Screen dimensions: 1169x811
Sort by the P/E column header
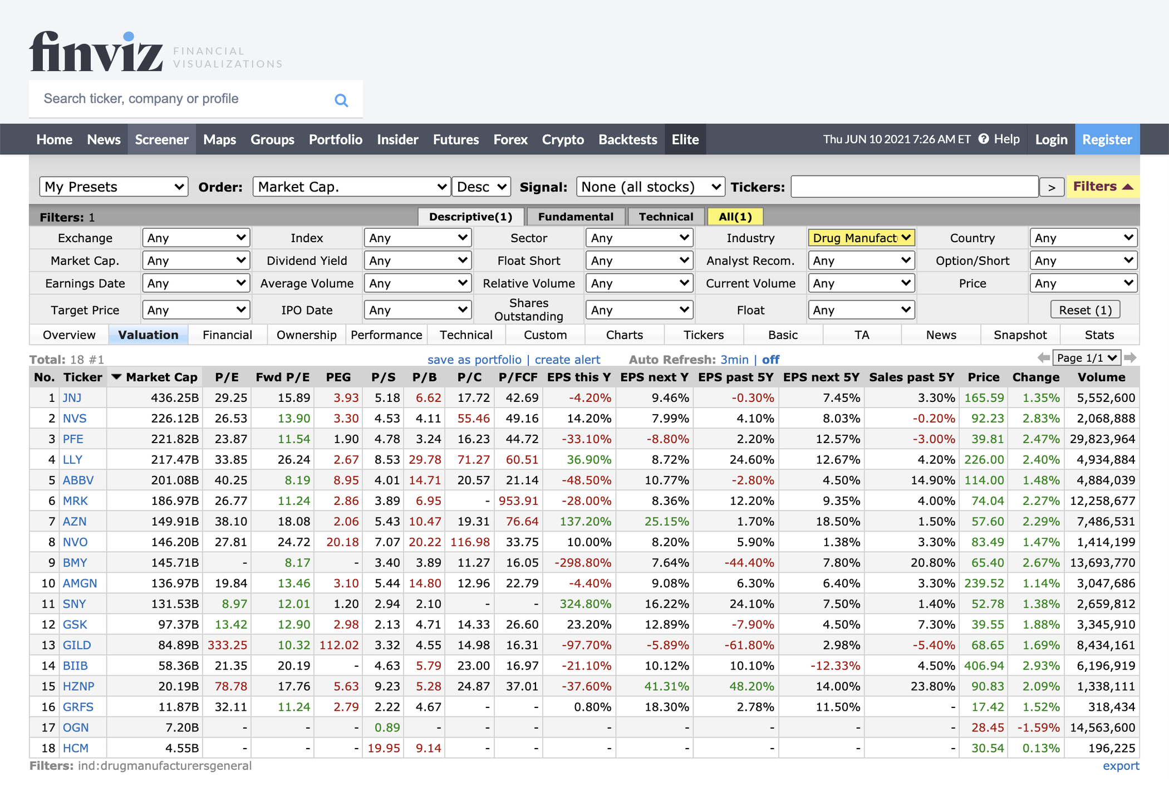click(x=227, y=377)
